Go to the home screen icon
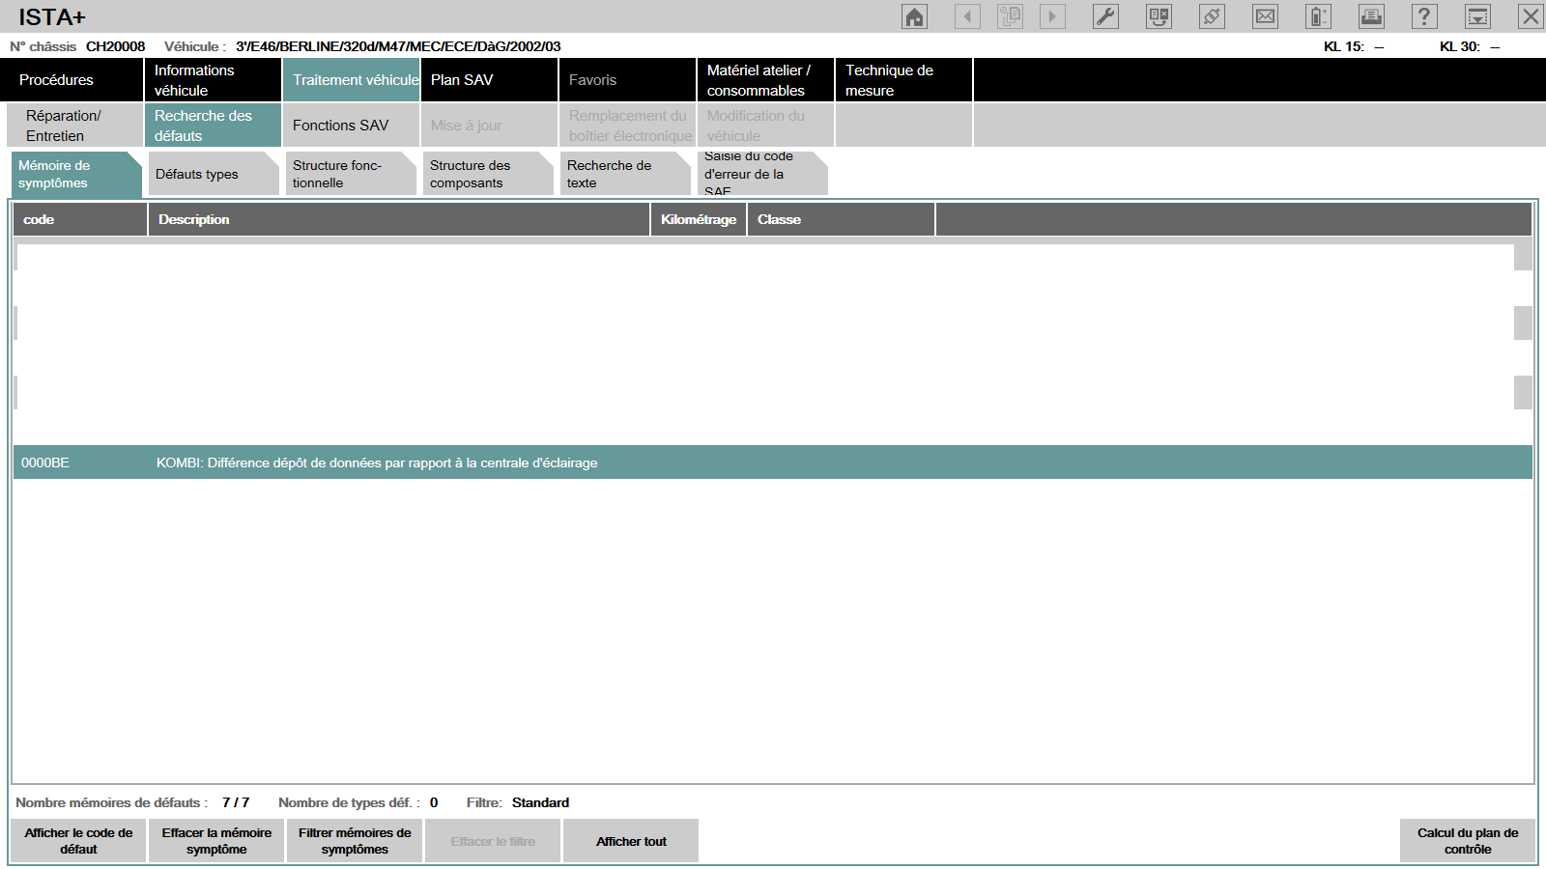The height and width of the screenshot is (869, 1546). pyautogui.click(x=914, y=16)
